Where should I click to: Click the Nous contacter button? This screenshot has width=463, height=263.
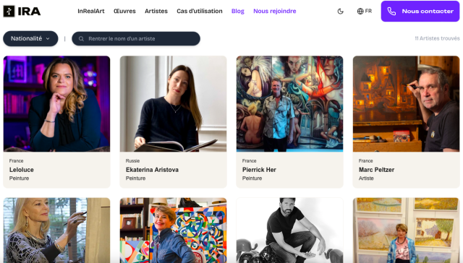click(420, 12)
